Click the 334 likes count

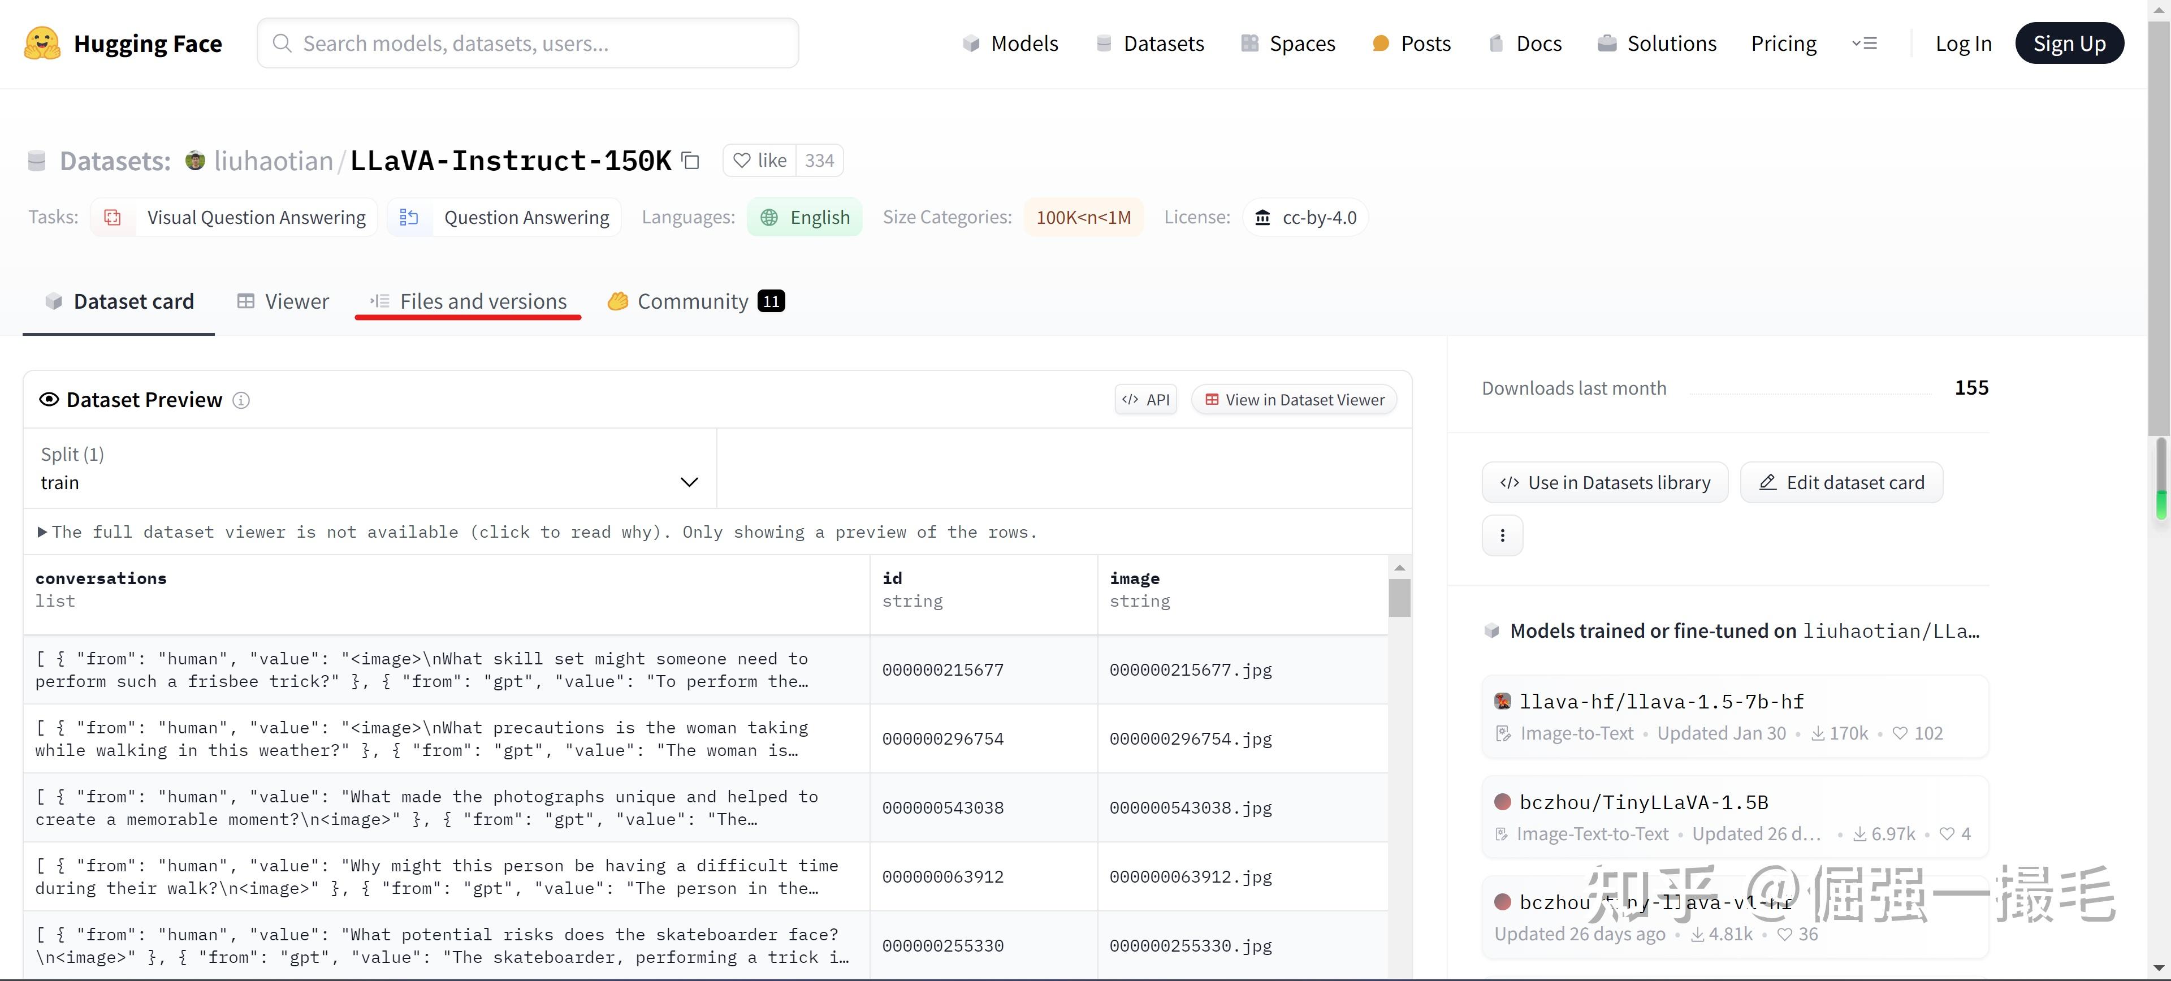pyautogui.click(x=819, y=160)
